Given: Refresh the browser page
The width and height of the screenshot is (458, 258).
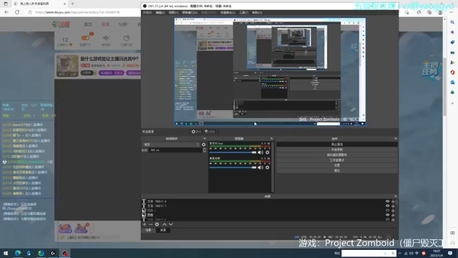Looking at the screenshot, I should click(x=17, y=12).
